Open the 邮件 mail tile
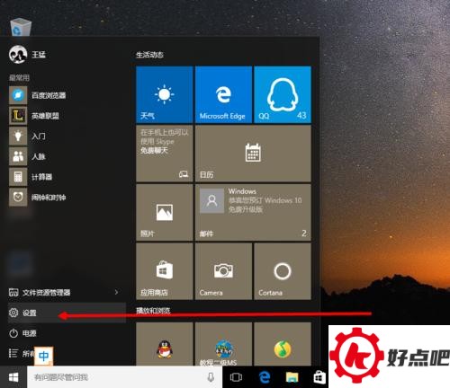This screenshot has height=388, width=450. 253,213
